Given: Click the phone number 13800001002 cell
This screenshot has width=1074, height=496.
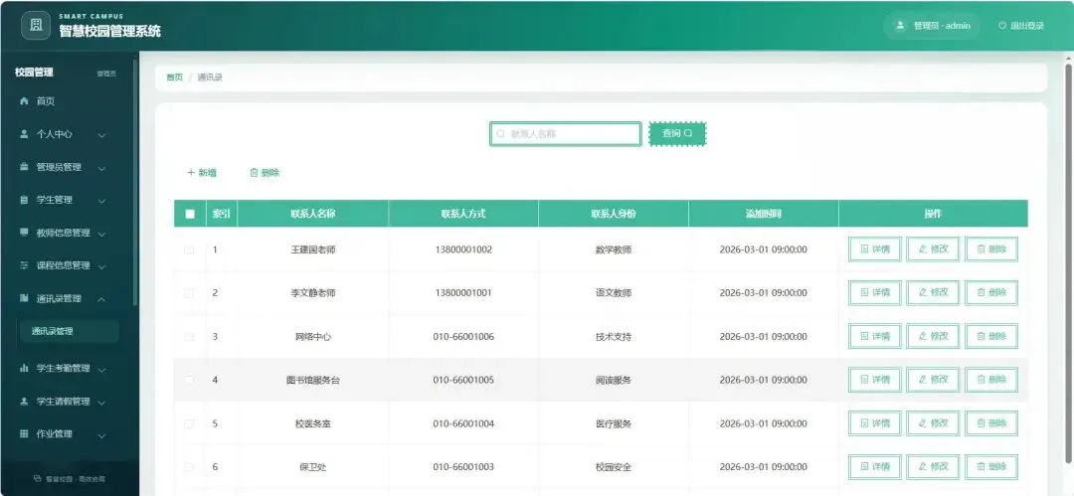Looking at the screenshot, I should (x=463, y=249).
